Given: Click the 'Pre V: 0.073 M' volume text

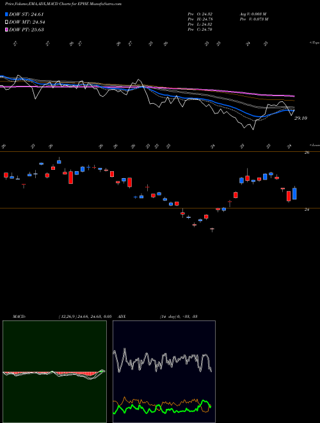Looking at the screenshot, I should coord(253,19).
